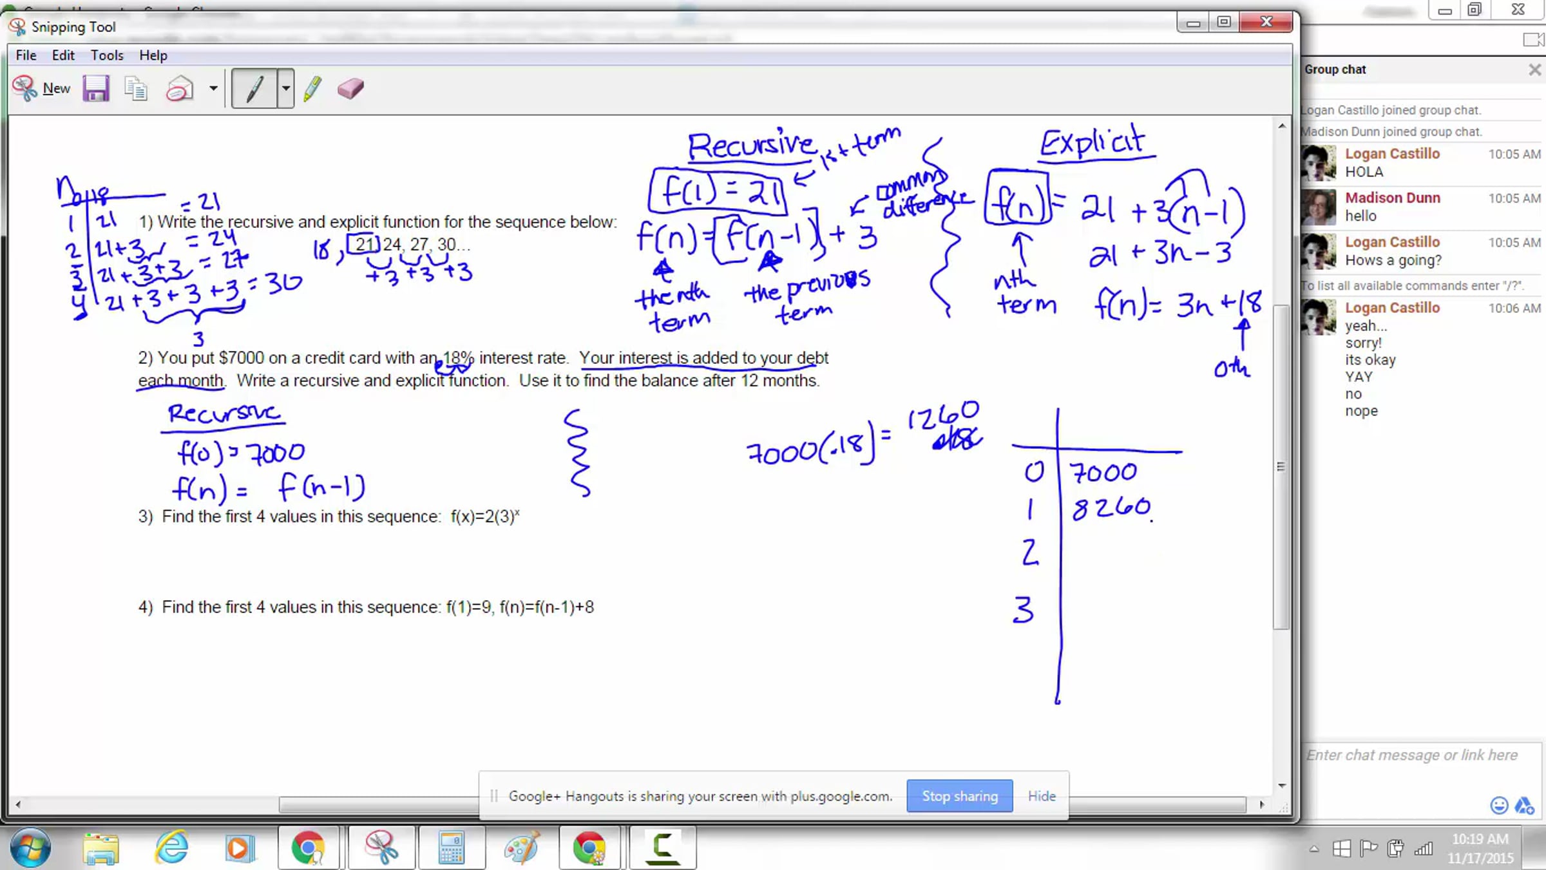Expand the Send Snip dropdown arrow
This screenshot has height=870, width=1546.
pos(213,88)
